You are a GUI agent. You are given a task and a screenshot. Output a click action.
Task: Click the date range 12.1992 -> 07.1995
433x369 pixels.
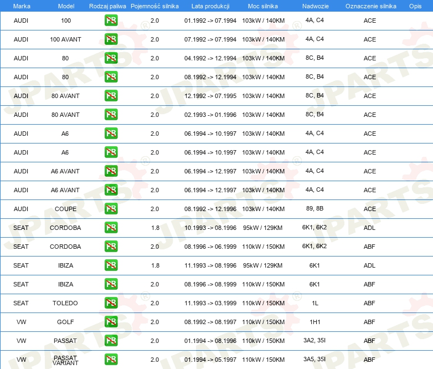pyautogui.click(x=210, y=96)
